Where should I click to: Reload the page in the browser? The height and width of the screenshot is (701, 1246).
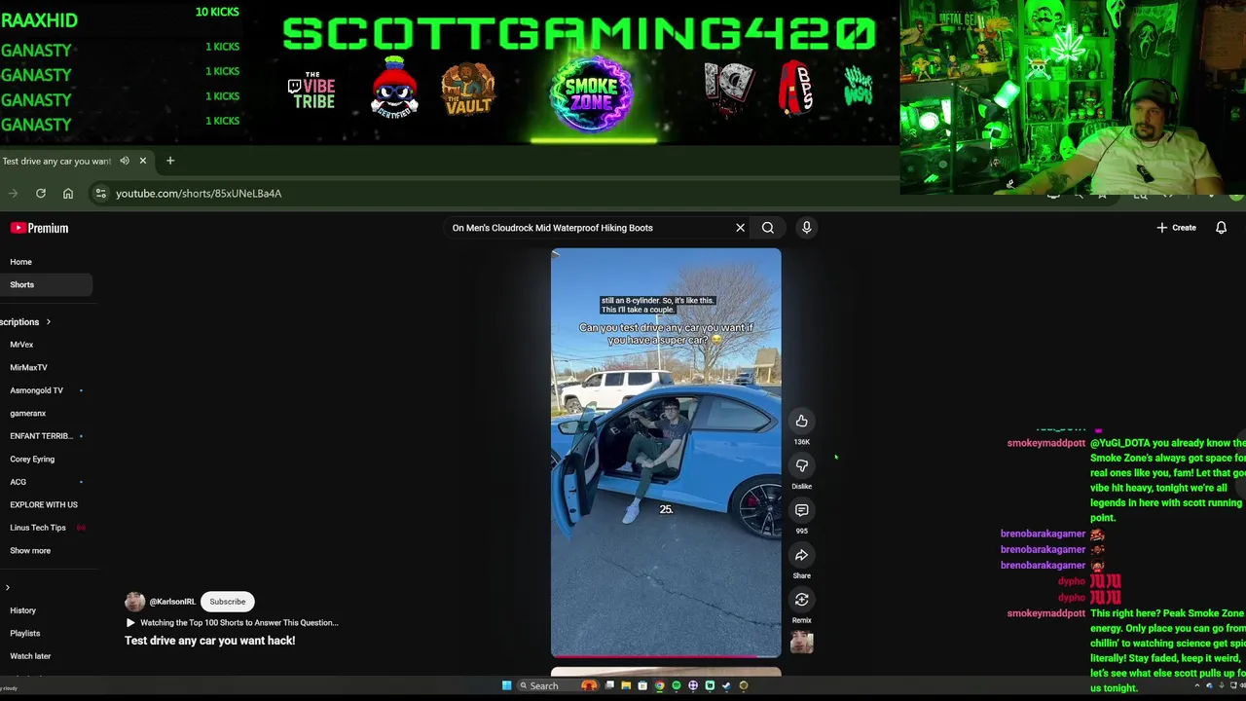(41, 194)
